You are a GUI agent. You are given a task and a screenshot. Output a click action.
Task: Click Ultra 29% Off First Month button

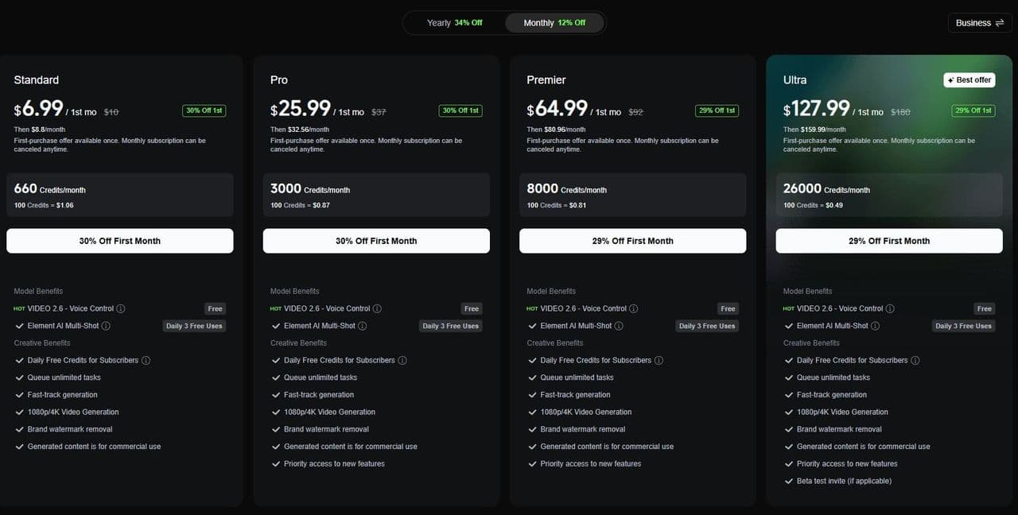coord(889,241)
